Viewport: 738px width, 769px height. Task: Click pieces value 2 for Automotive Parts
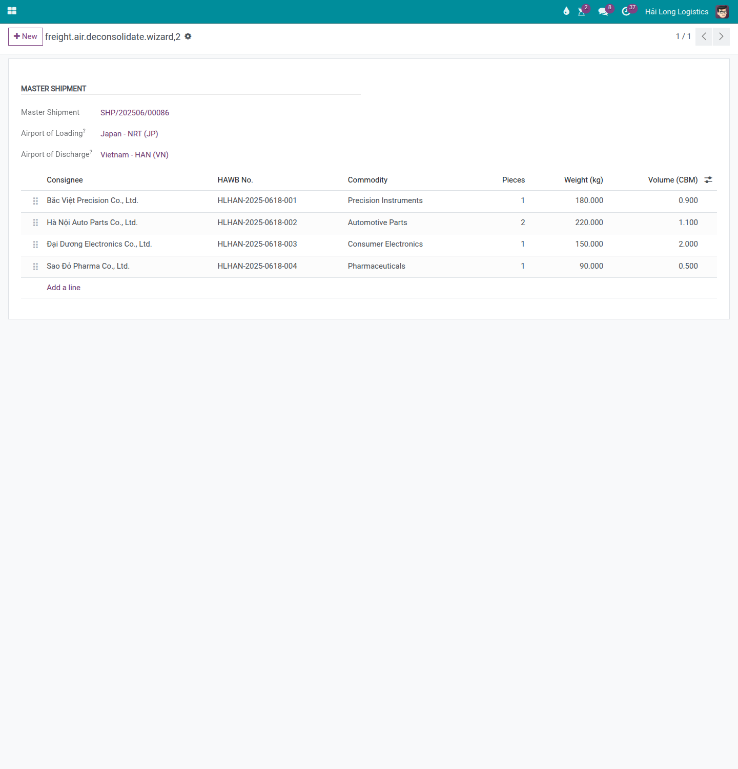[x=523, y=222]
